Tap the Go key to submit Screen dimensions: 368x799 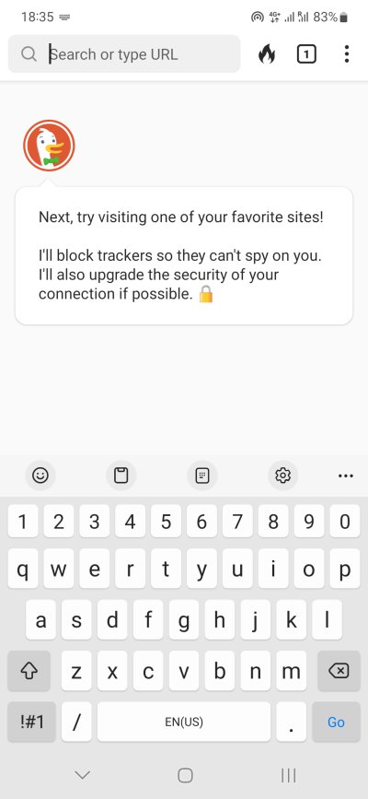point(336,722)
